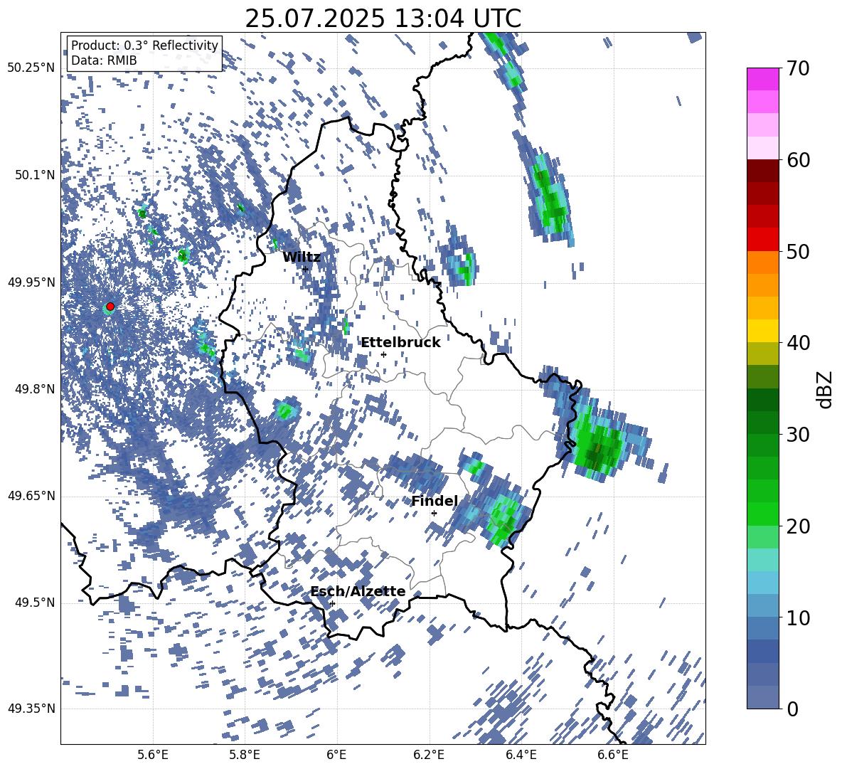Click the 30 tick on colorbar
Viewport: 842px width, 769px height.
tap(798, 435)
